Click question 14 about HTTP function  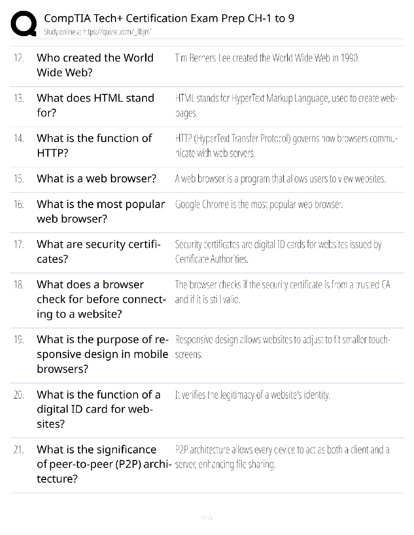pyautogui.click(x=94, y=145)
